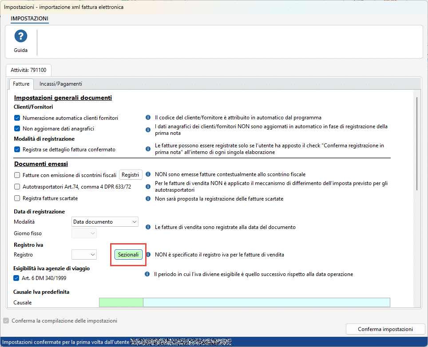
Task: Click the light blue Causale description field
Action: pyautogui.click(x=266, y=302)
